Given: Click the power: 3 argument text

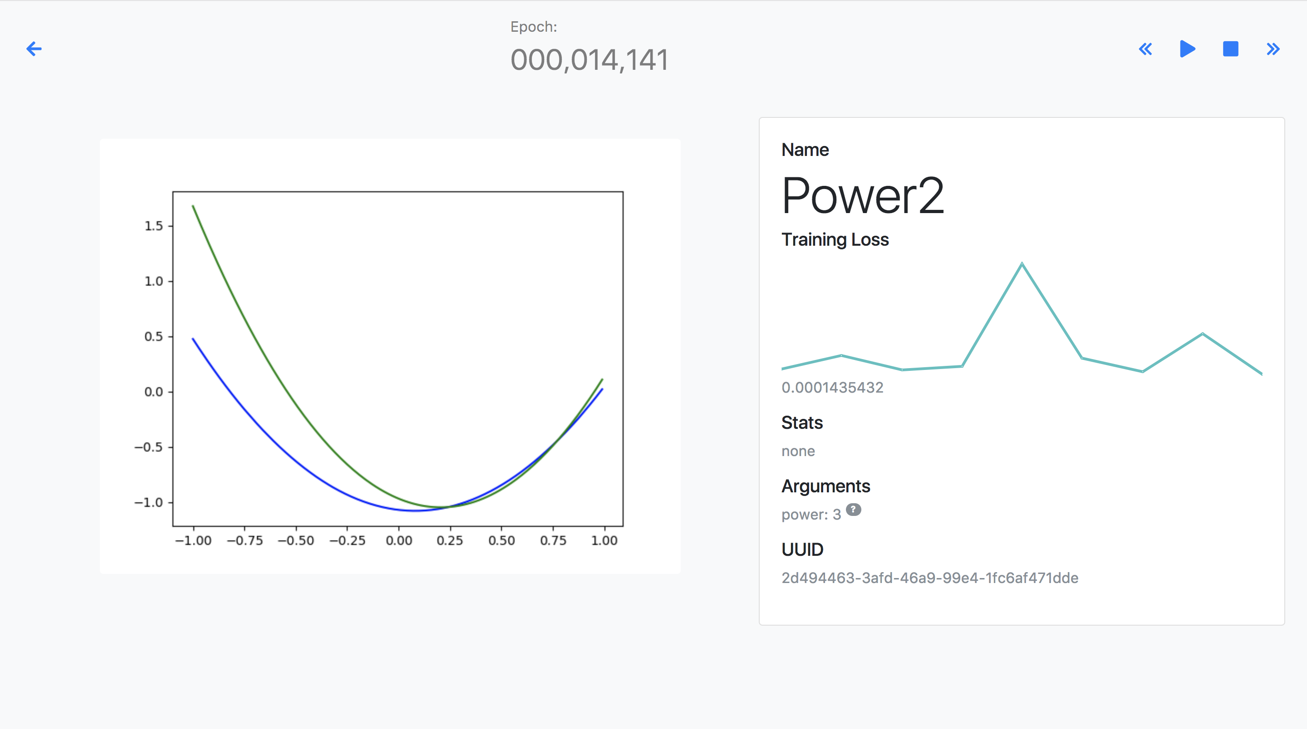Looking at the screenshot, I should 811,515.
